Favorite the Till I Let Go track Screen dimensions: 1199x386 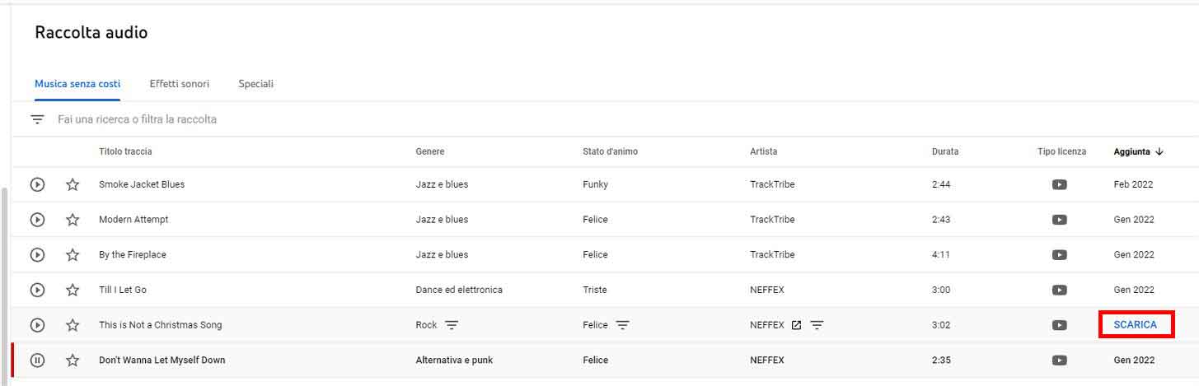pyautogui.click(x=73, y=290)
